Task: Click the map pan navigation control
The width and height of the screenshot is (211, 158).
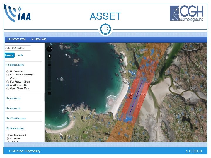Action: 50,49
